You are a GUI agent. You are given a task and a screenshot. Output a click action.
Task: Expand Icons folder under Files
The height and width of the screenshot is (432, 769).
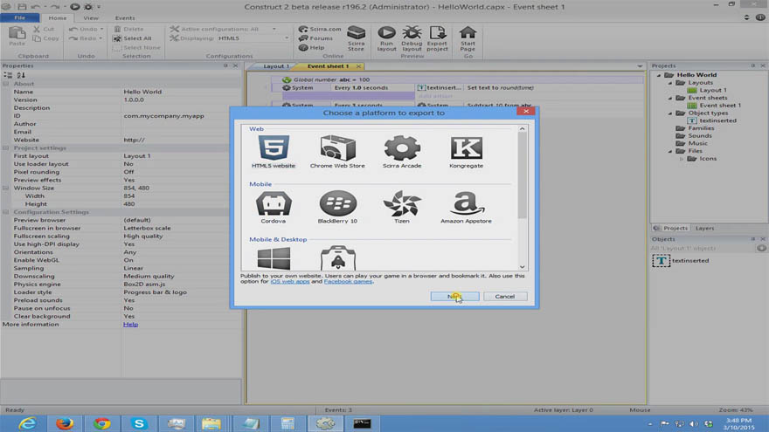pyautogui.click(x=682, y=159)
